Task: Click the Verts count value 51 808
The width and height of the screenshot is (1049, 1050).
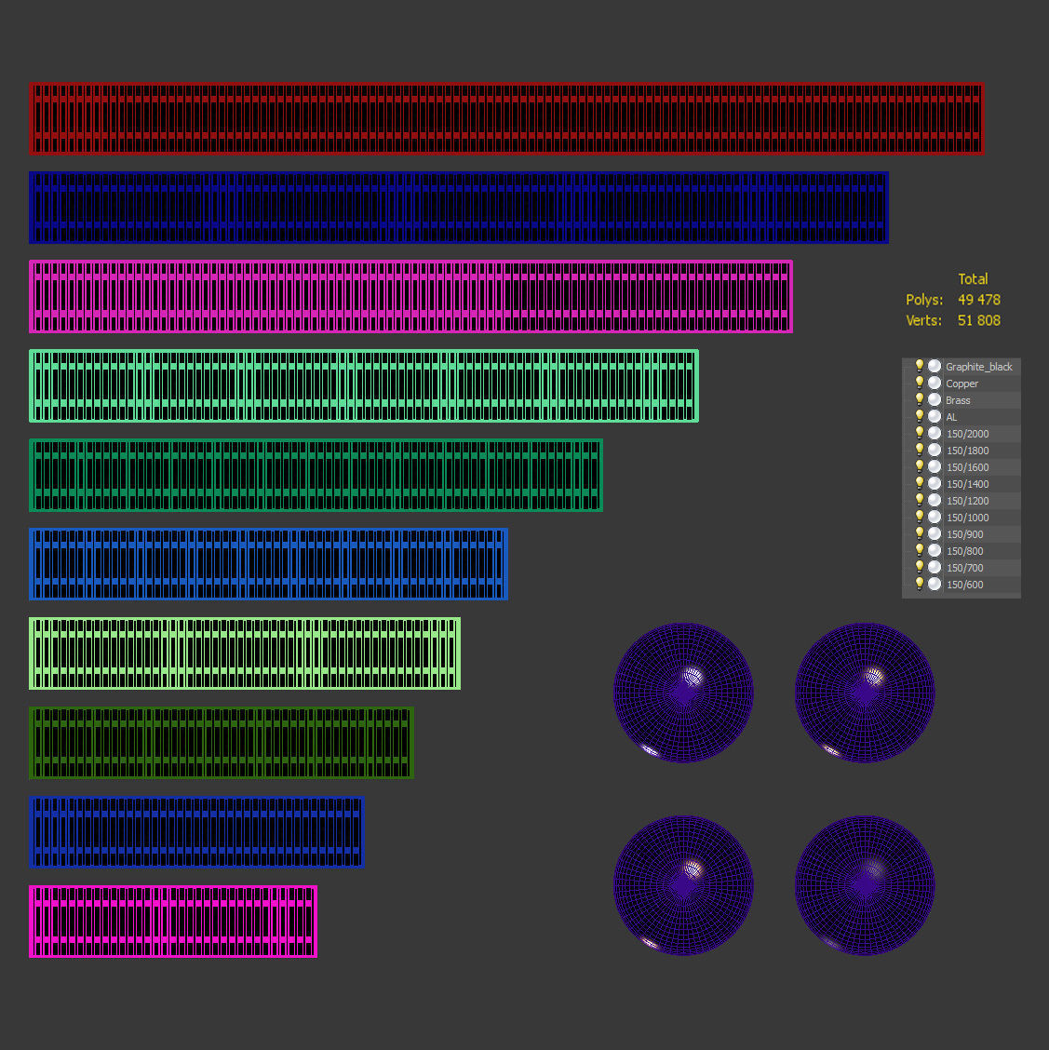Action: 978,321
